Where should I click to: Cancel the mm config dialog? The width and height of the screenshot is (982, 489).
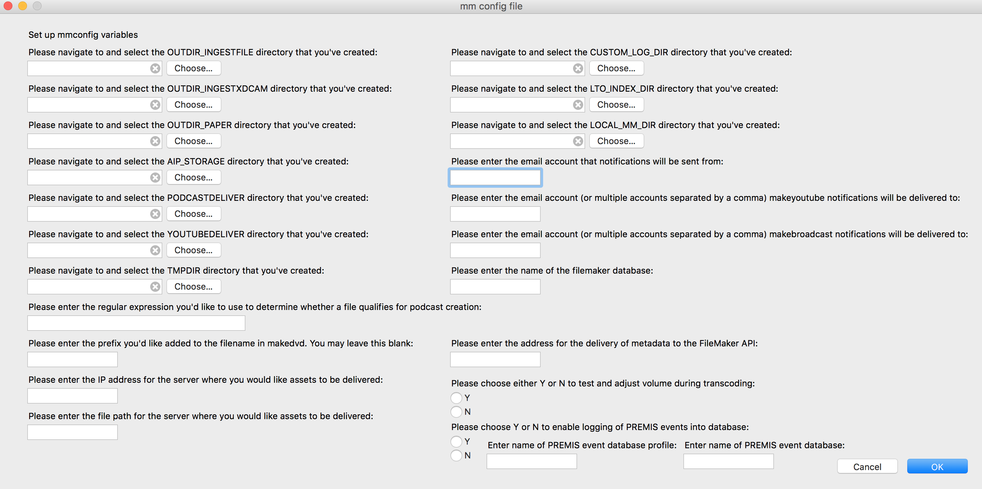pos(867,466)
